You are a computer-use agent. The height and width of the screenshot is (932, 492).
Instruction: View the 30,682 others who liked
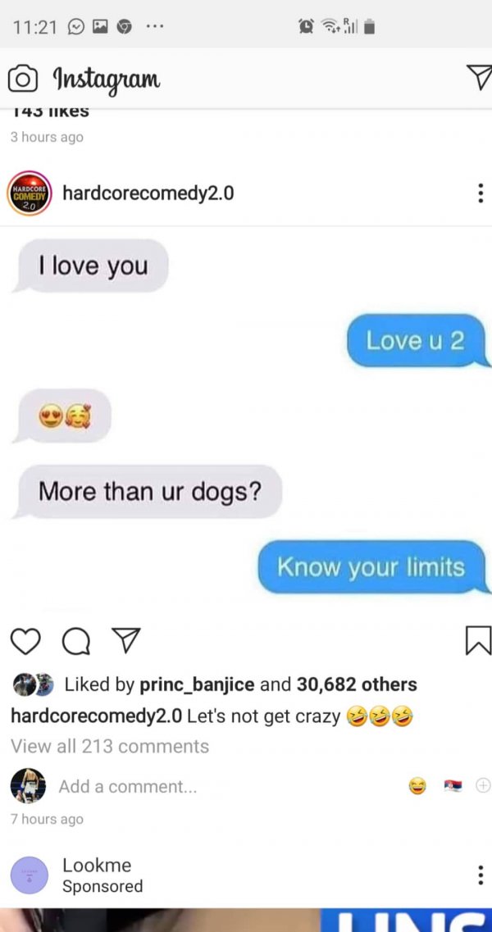357,684
